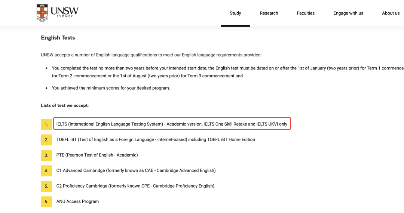Click the yellow number 2 badge

coord(46,140)
